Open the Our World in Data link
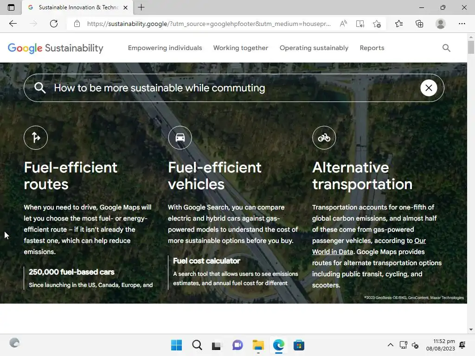Image resolution: width=475 pixels, height=356 pixels. click(369, 246)
